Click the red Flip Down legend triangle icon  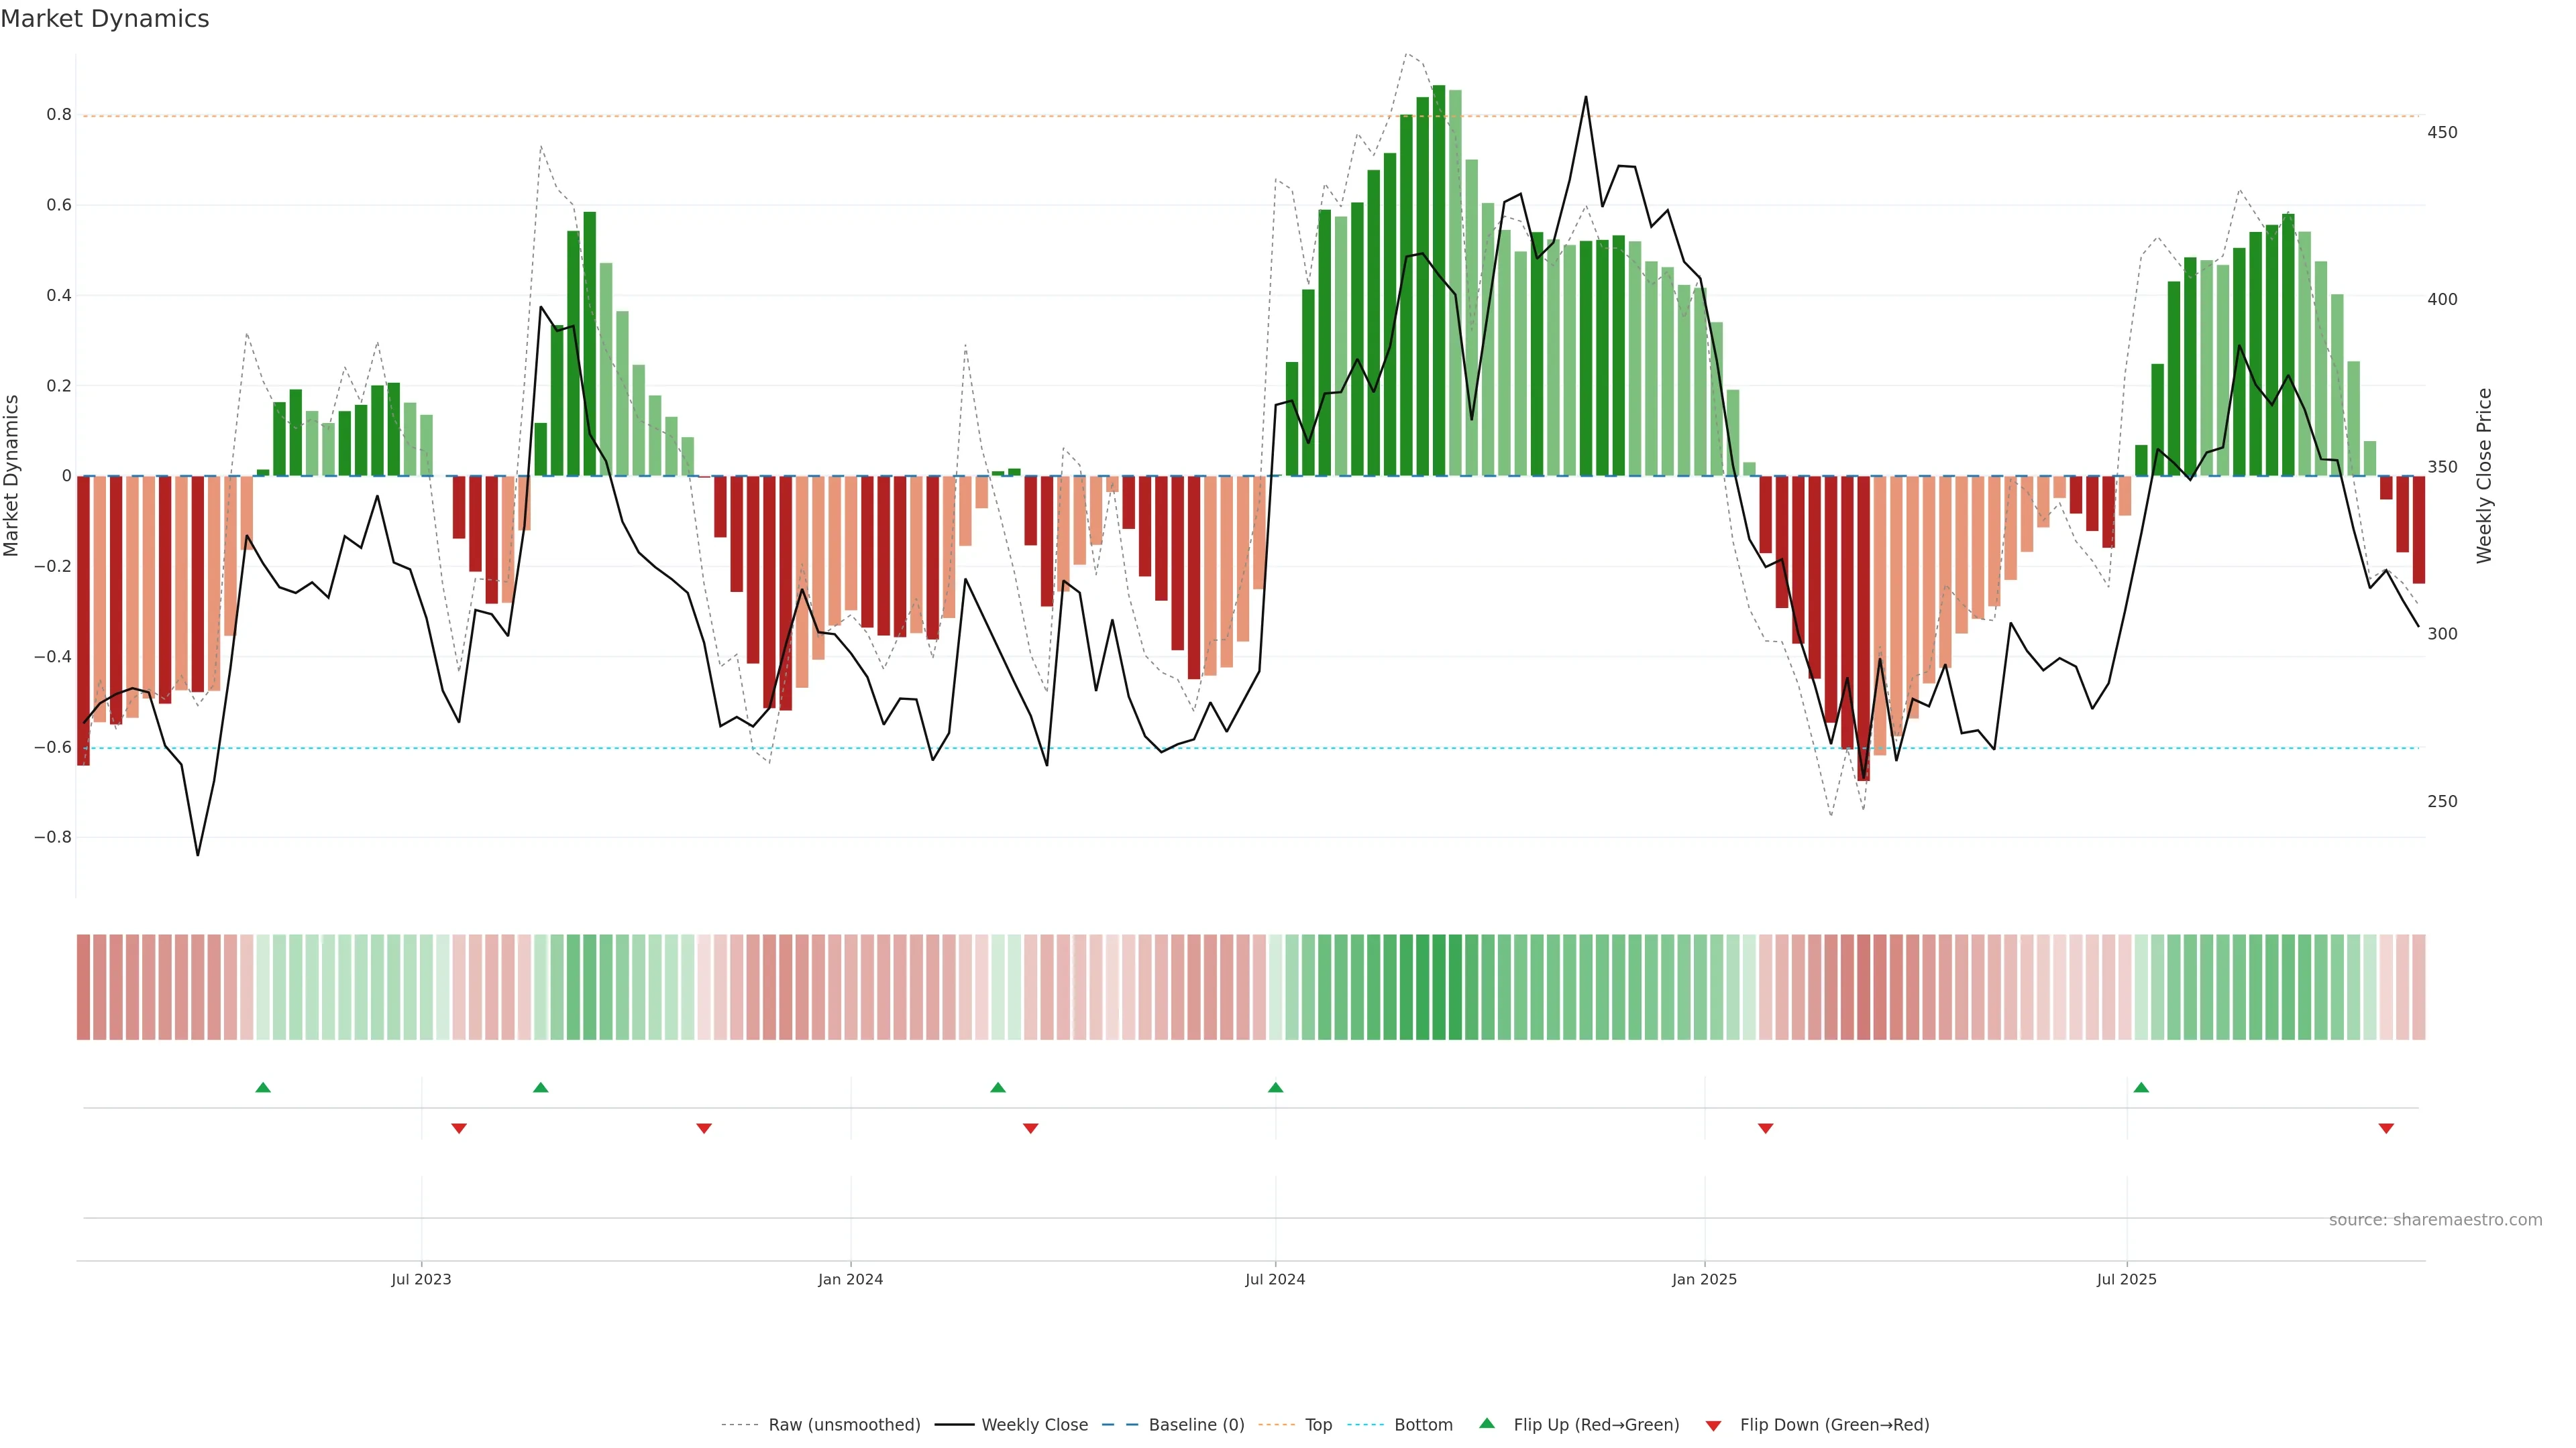click(1713, 1425)
